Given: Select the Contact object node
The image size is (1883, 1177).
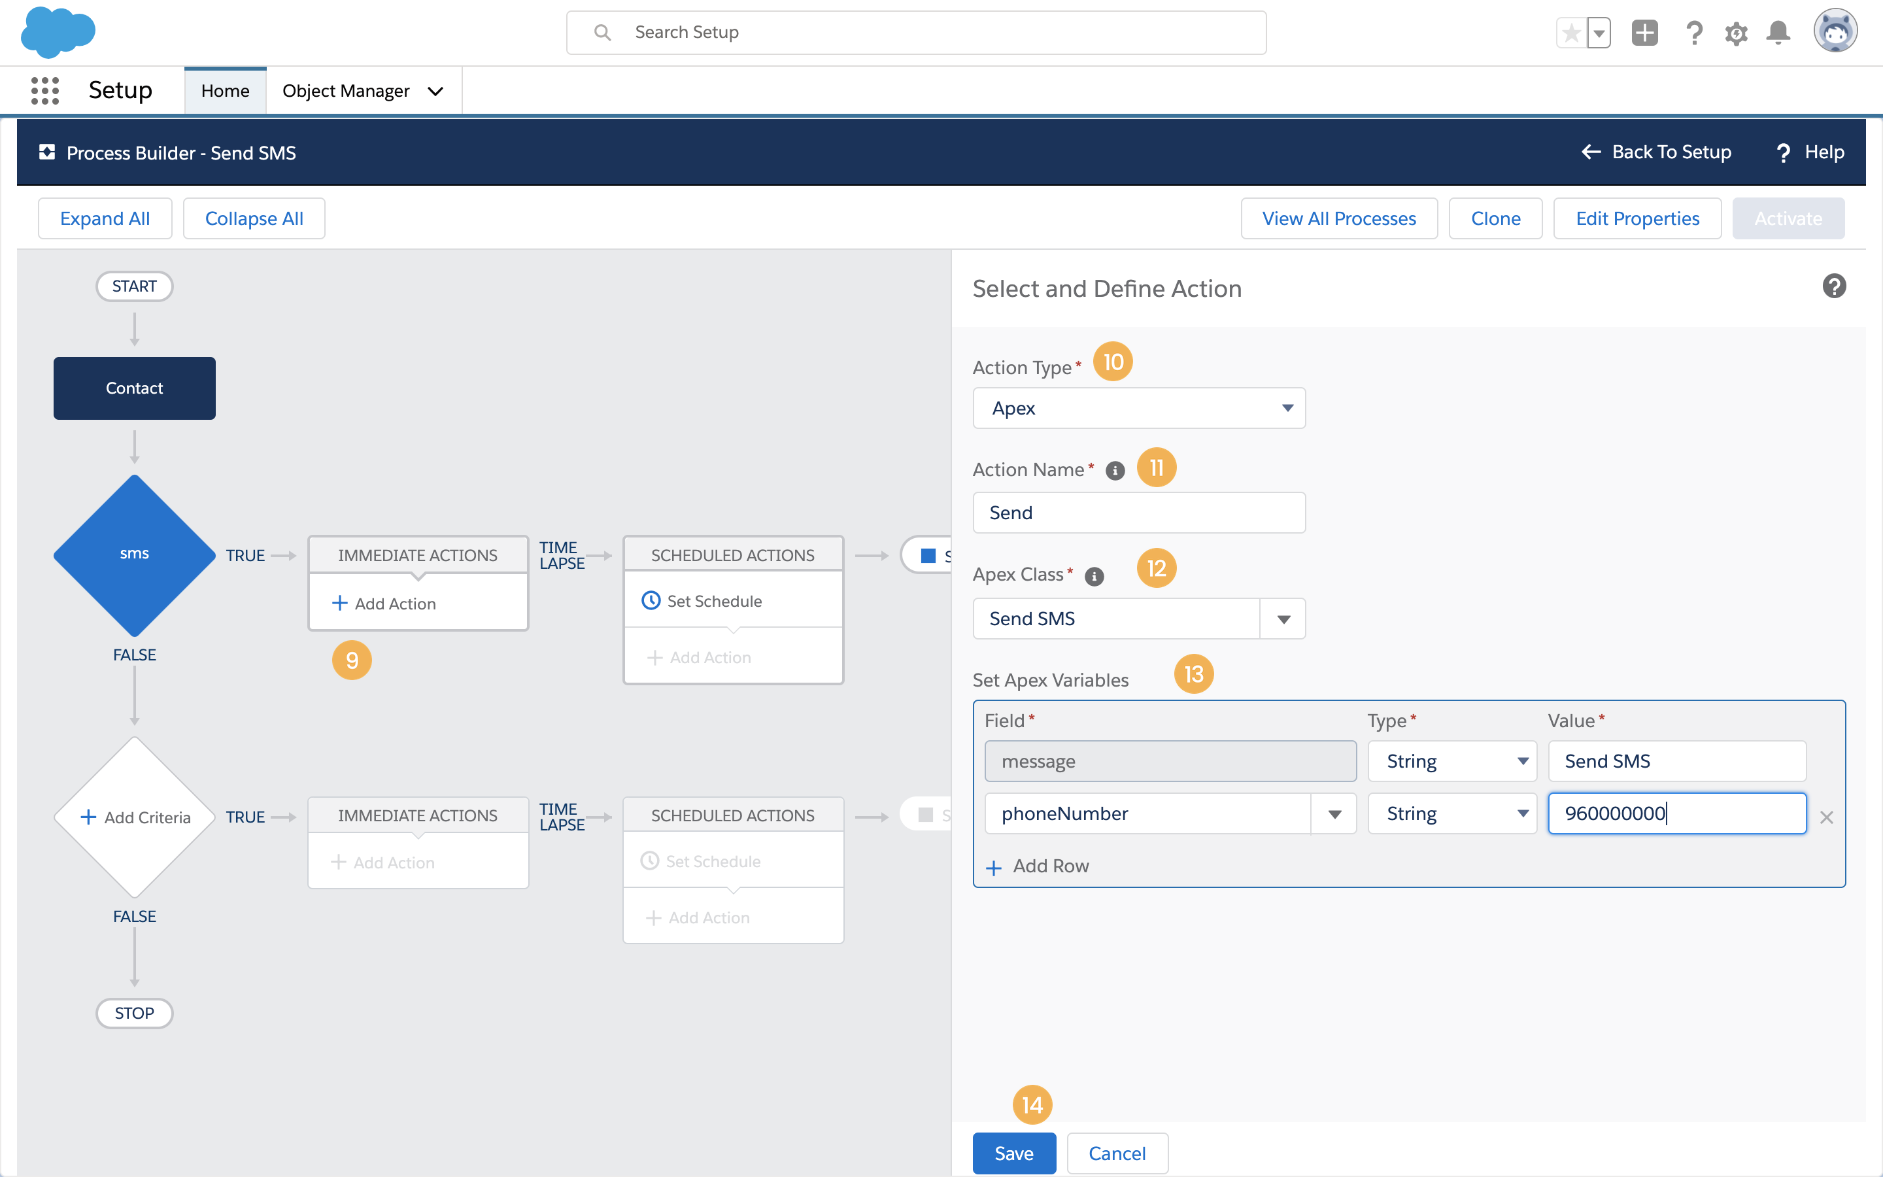Looking at the screenshot, I should pyautogui.click(x=135, y=388).
